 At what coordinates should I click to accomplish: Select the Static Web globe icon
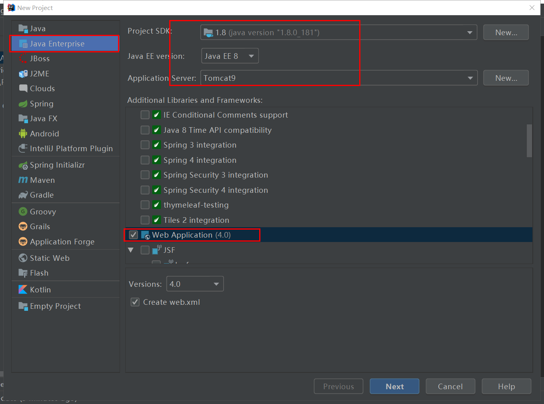point(23,258)
